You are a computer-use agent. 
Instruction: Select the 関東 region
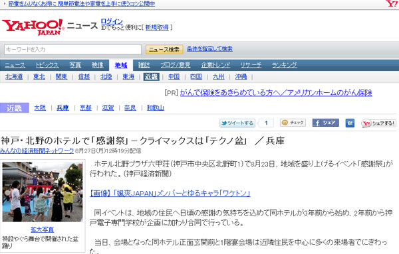(x=61, y=77)
